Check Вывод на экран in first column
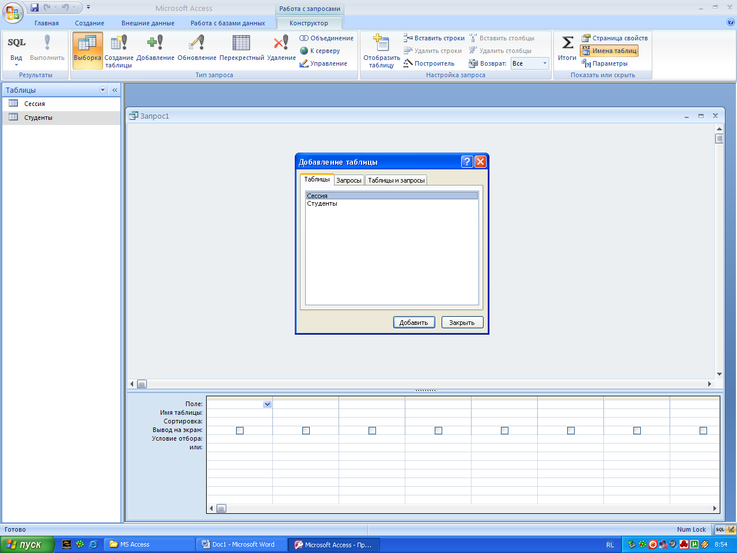The height and width of the screenshot is (553, 737). coord(240,430)
